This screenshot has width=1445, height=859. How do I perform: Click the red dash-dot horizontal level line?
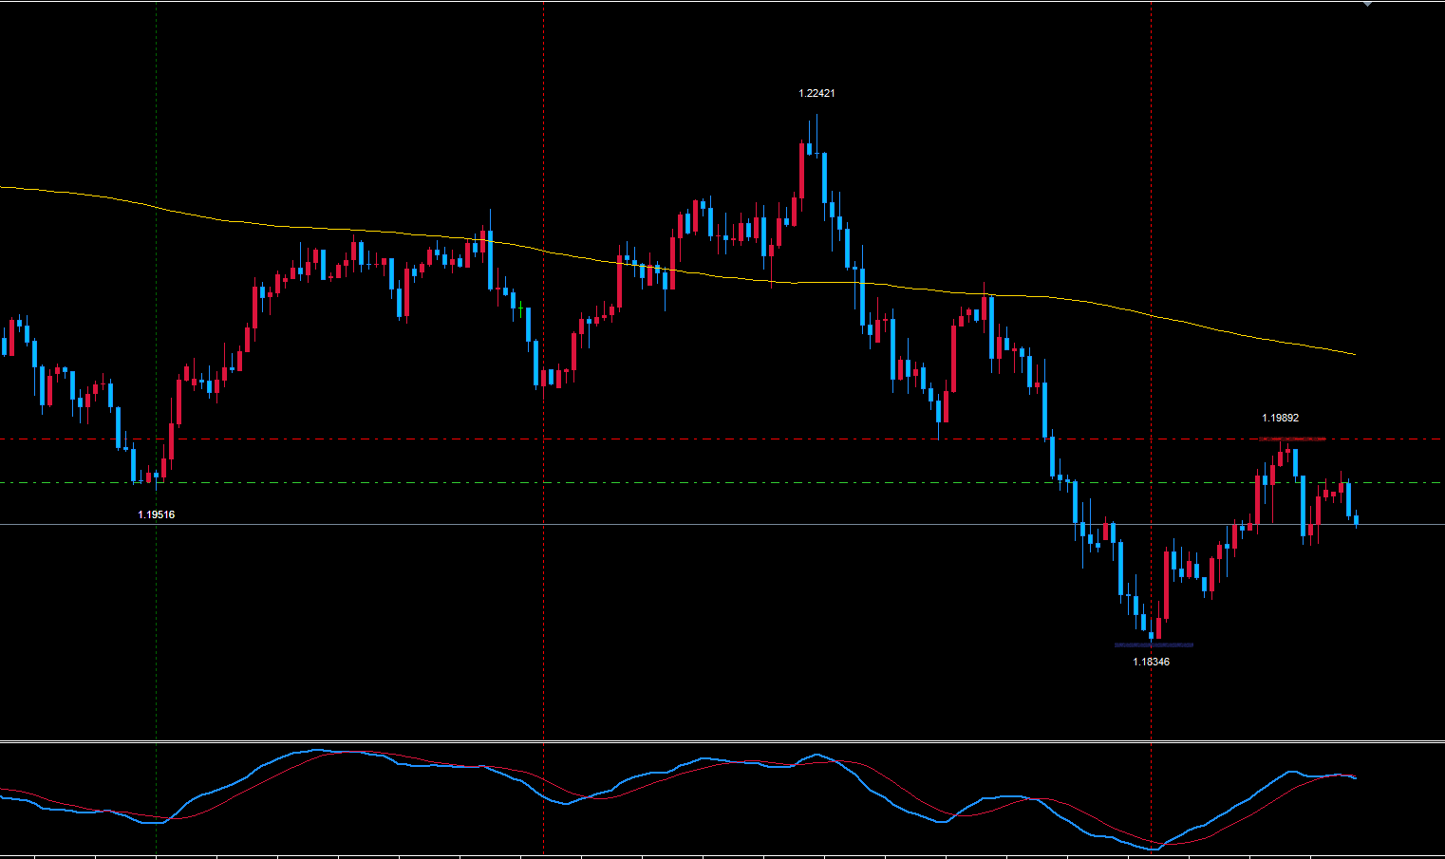pyautogui.click(x=665, y=439)
